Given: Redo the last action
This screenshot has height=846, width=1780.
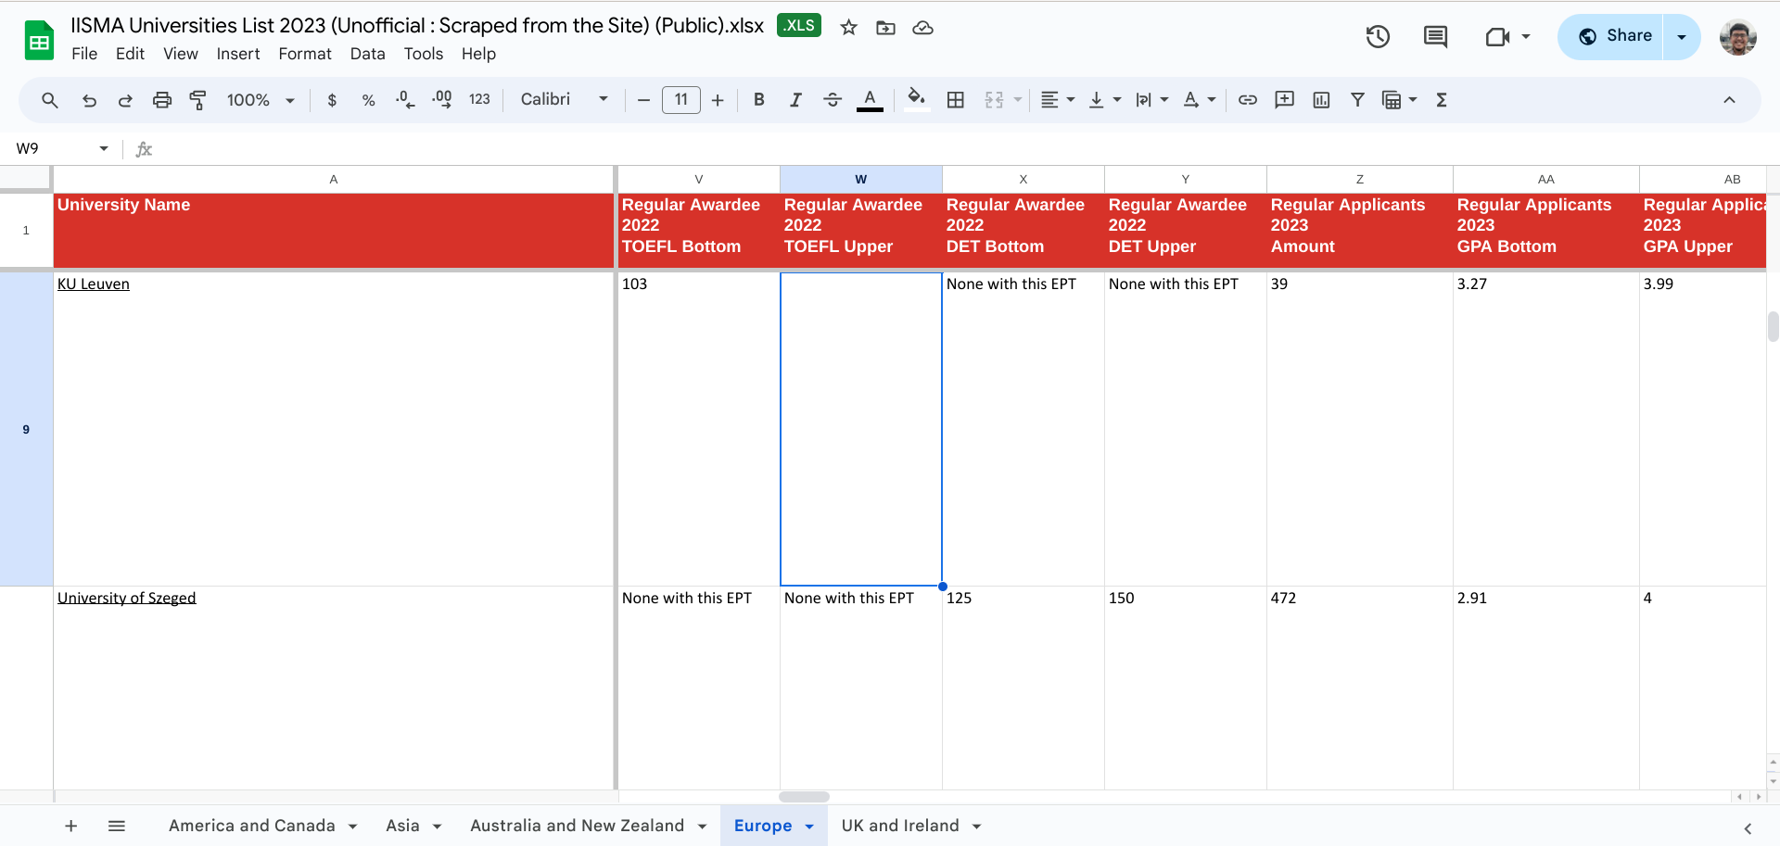Looking at the screenshot, I should pyautogui.click(x=125, y=100).
